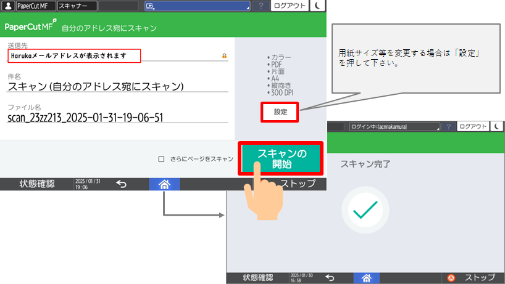Tap 状態確認 in front screen bottom bar
Screen dimensions: 505x284
coord(36,184)
